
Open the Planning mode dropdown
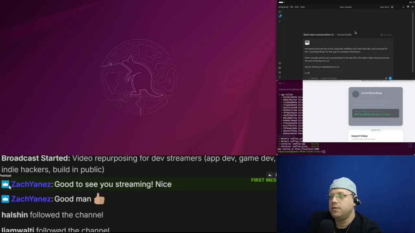[313, 78]
